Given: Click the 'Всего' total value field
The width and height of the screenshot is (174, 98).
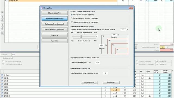Looking at the screenshot, I should click(x=166, y=44).
